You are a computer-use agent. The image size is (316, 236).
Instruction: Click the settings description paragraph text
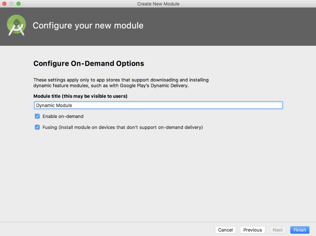pyautogui.click(x=121, y=80)
